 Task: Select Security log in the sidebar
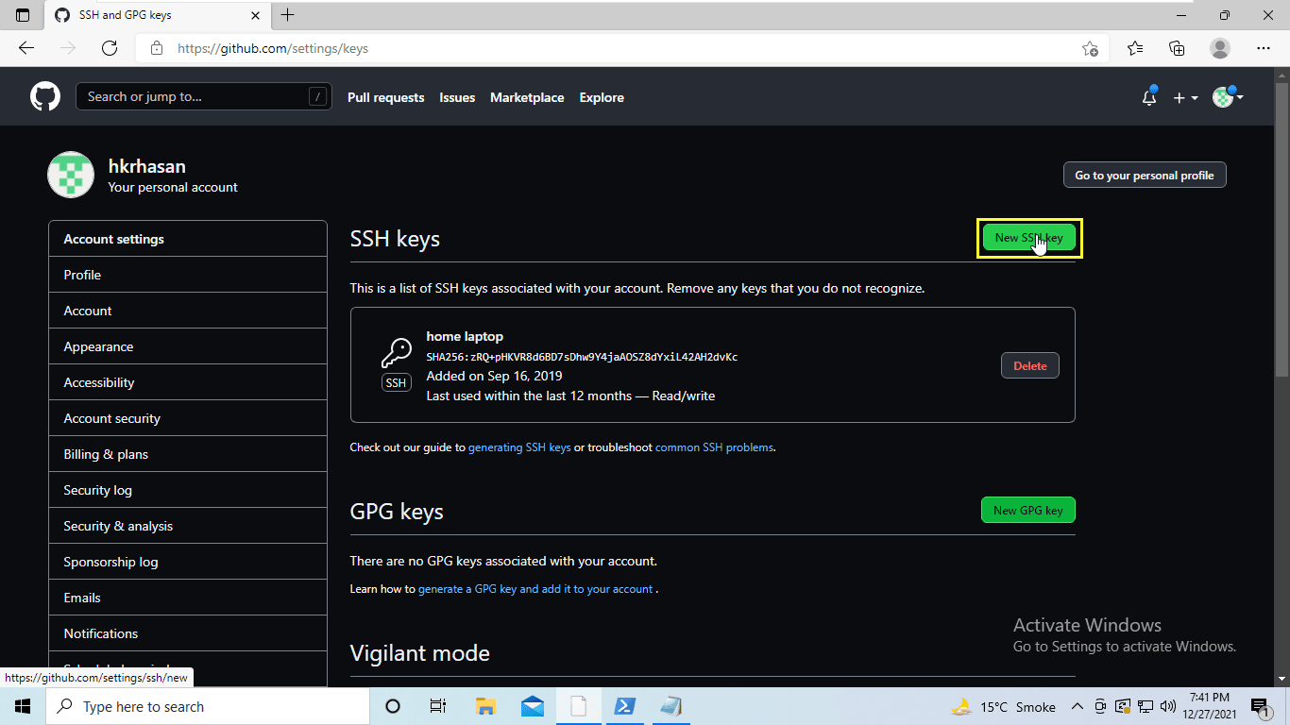(188, 490)
